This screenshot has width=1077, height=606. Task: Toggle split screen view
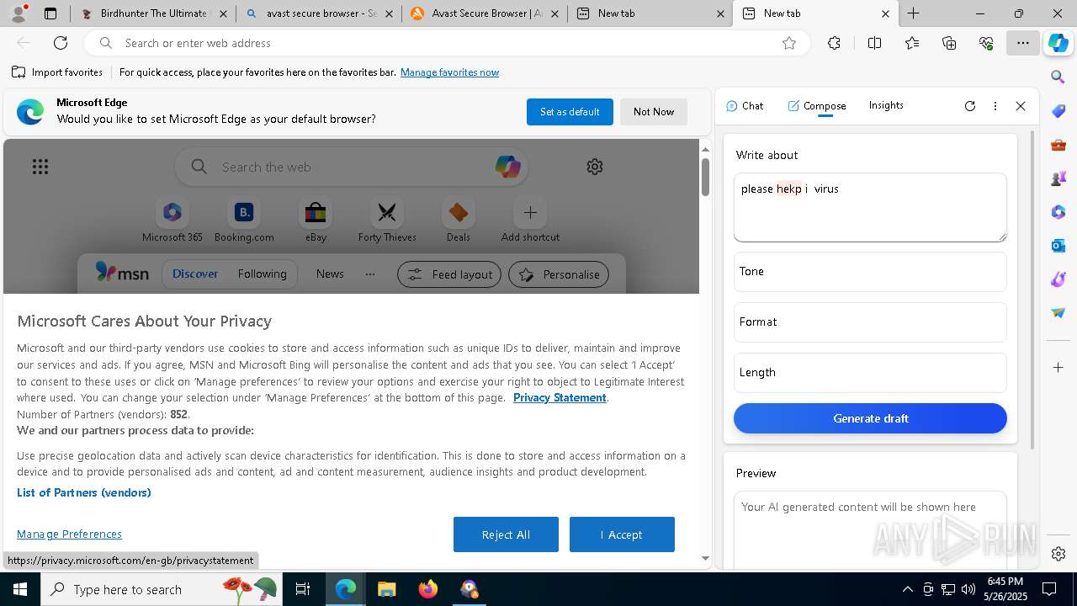(874, 43)
